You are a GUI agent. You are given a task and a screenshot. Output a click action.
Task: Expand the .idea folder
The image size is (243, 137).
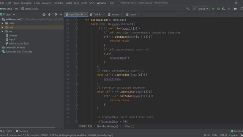click(x=3, y=23)
